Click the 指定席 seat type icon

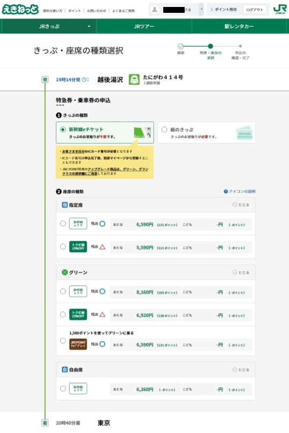point(65,205)
